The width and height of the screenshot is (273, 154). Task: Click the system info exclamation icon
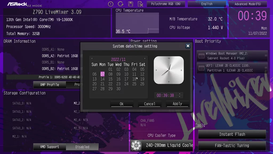111,4
